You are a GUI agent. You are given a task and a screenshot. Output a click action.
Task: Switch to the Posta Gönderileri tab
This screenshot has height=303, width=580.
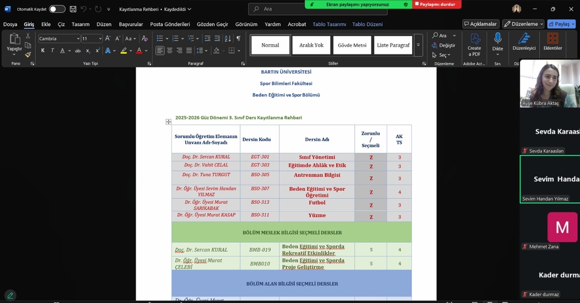[x=170, y=24]
